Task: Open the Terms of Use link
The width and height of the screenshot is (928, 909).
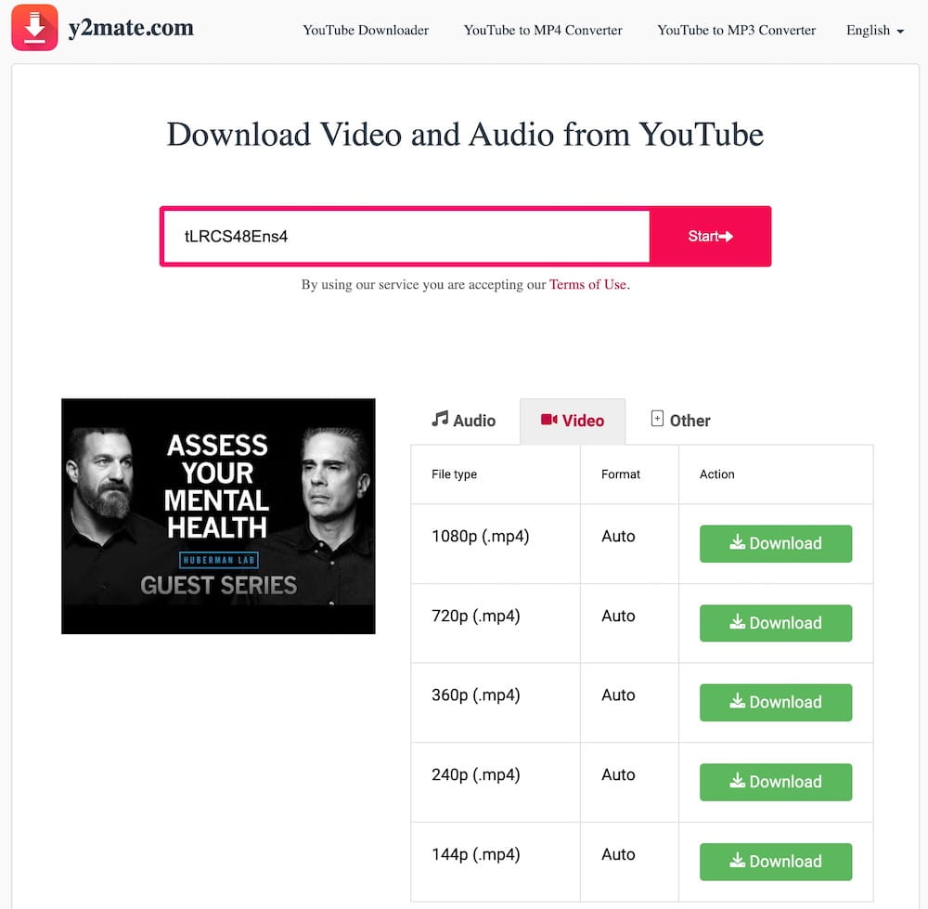Action: pos(587,284)
